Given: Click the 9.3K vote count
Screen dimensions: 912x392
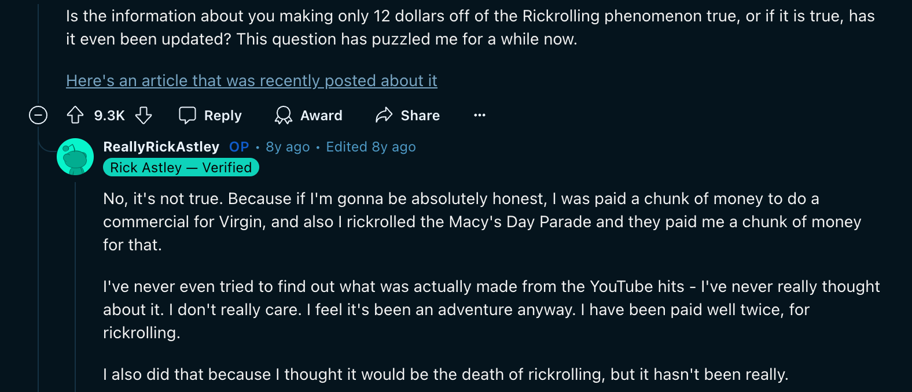Looking at the screenshot, I should point(109,116).
